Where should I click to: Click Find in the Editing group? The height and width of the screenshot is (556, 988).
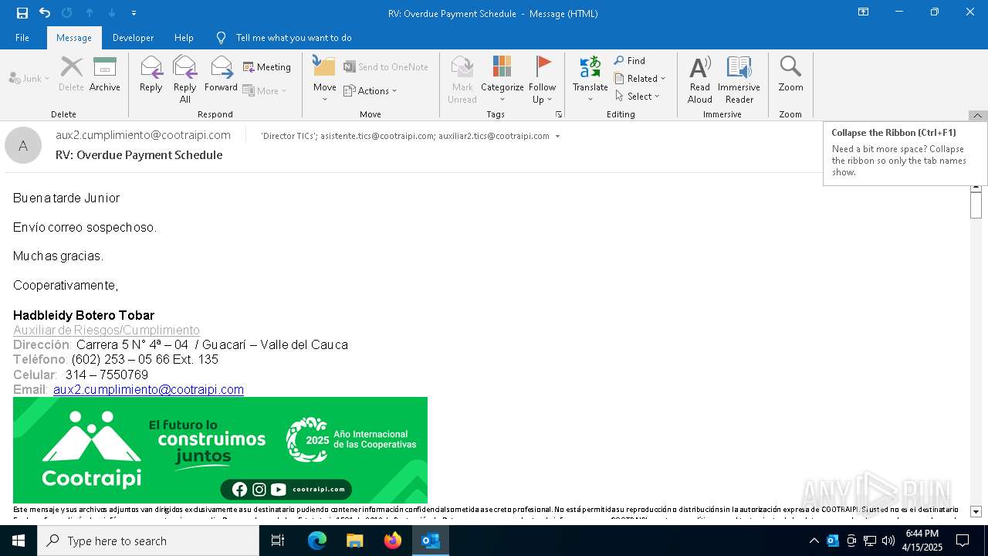click(x=630, y=61)
